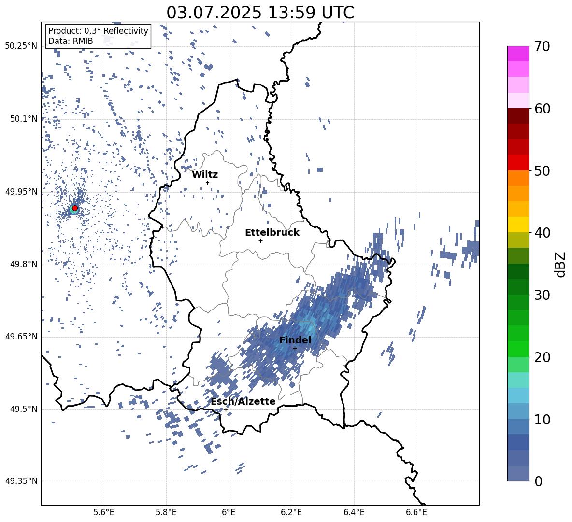Click the 49.65°N latitude label
Screen dimensions: 572x522
[21, 337]
